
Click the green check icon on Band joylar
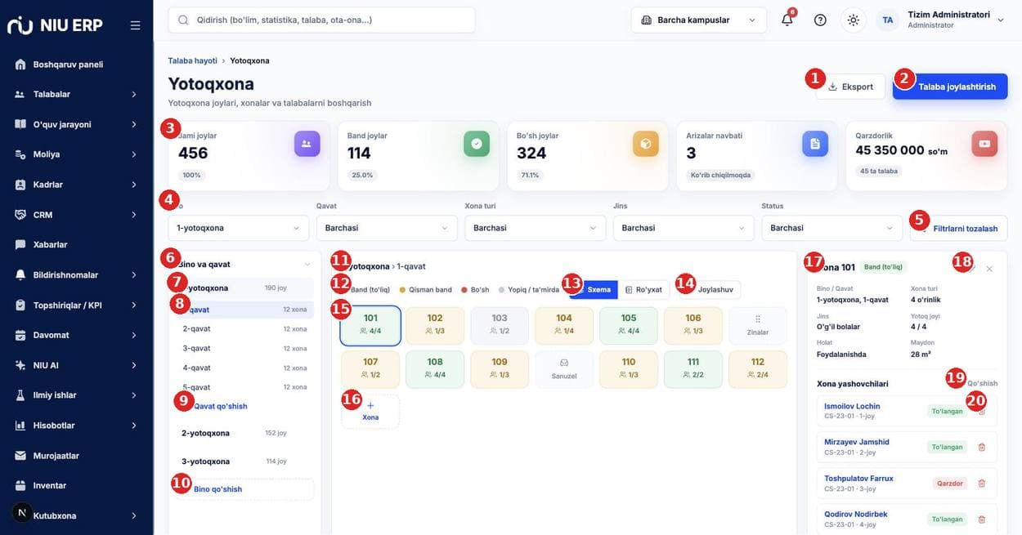(477, 144)
